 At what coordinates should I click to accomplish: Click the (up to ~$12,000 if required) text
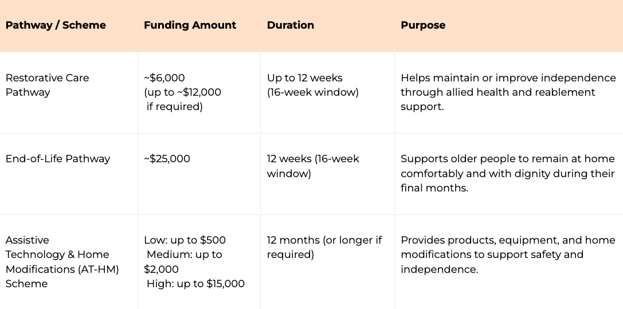(x=182, y=99)
